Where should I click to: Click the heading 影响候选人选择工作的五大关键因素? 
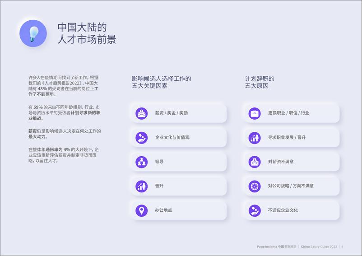[x=162, y=82]
